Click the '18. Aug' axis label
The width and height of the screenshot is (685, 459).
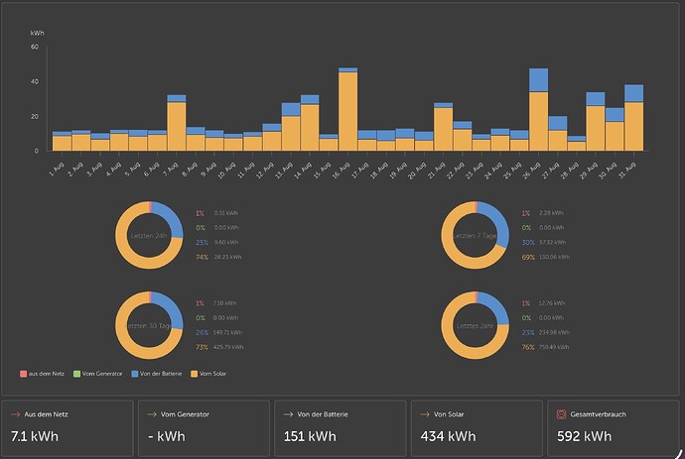click(379, 171)
